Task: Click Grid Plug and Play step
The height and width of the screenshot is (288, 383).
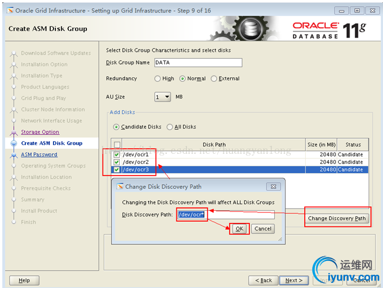Action: (43, 98)
